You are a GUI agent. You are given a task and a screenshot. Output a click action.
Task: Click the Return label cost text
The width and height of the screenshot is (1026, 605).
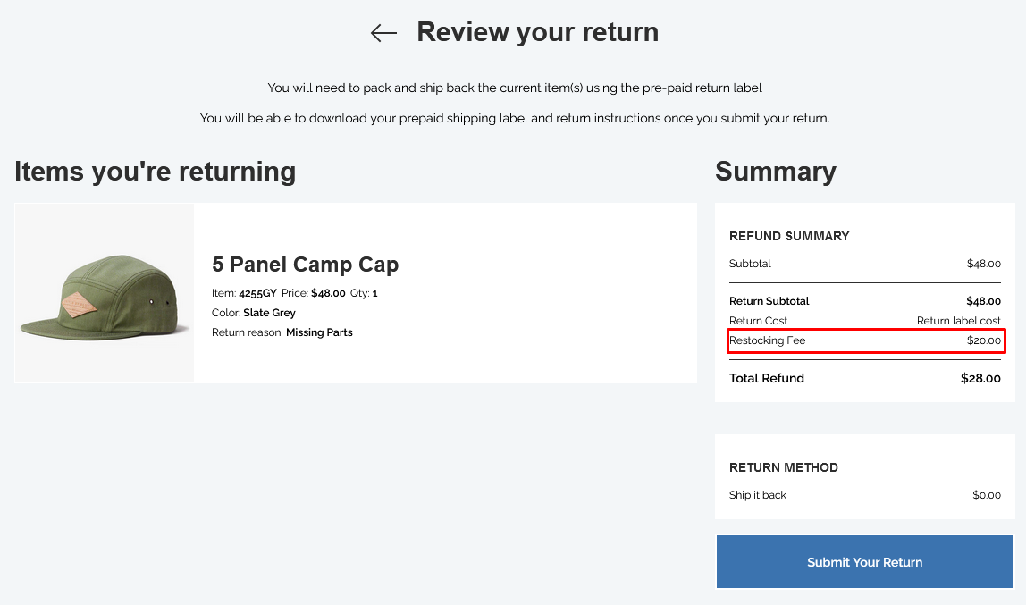959,321
